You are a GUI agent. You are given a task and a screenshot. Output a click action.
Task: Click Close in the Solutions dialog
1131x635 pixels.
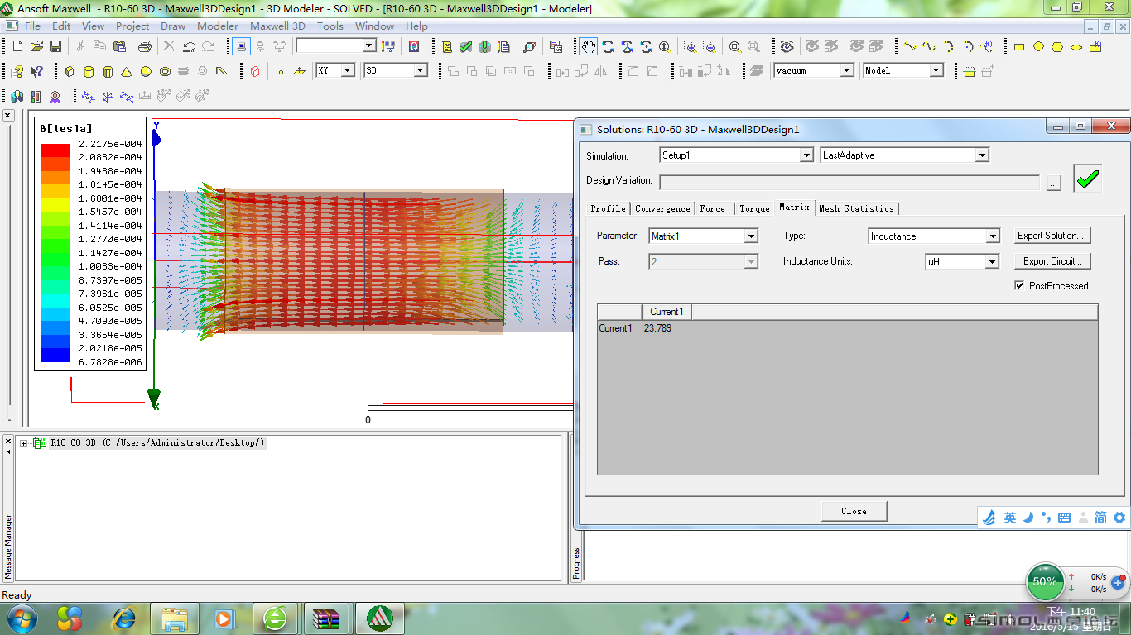tap(854, 511)
